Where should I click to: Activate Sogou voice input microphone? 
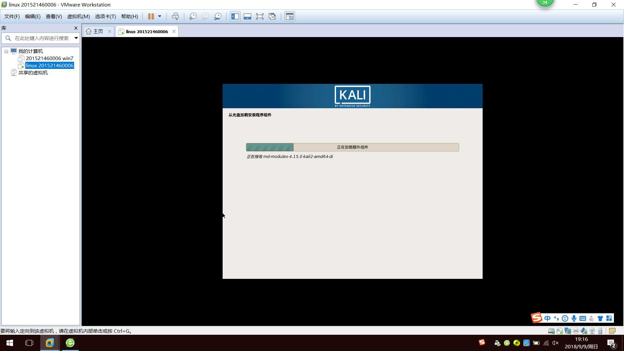coord(574,318)
